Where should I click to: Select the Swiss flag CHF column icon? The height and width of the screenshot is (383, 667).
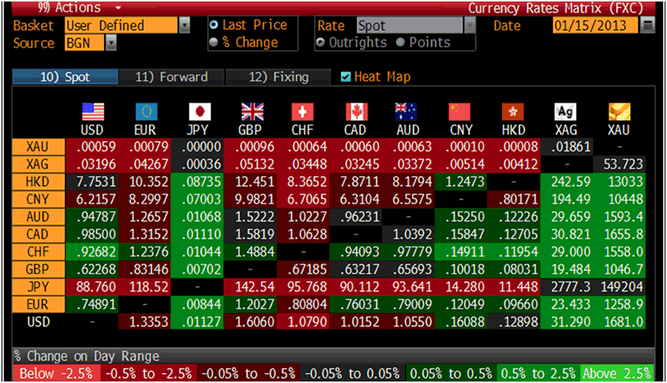coord(303,112)
